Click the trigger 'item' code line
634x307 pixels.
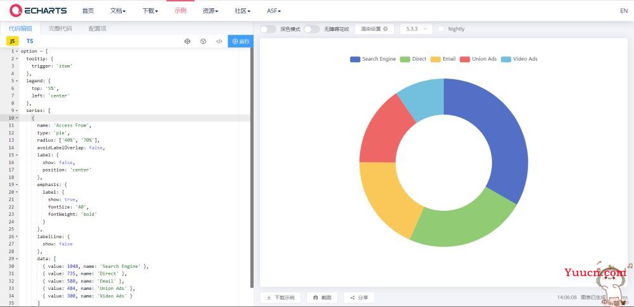point(52,66)
